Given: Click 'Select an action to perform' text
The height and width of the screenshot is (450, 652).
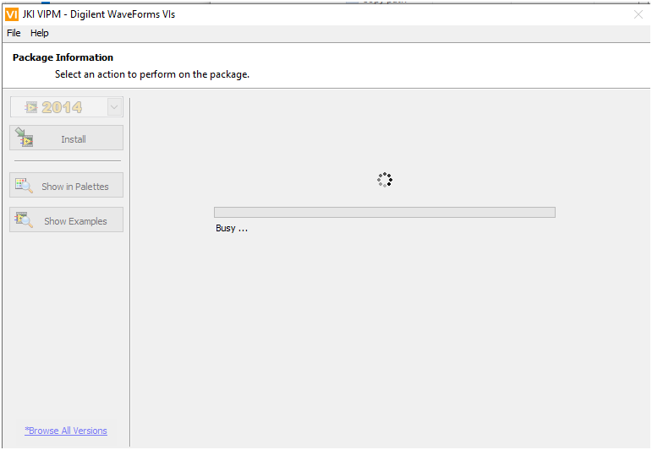Looking at the screenshot, I should 152,74.
